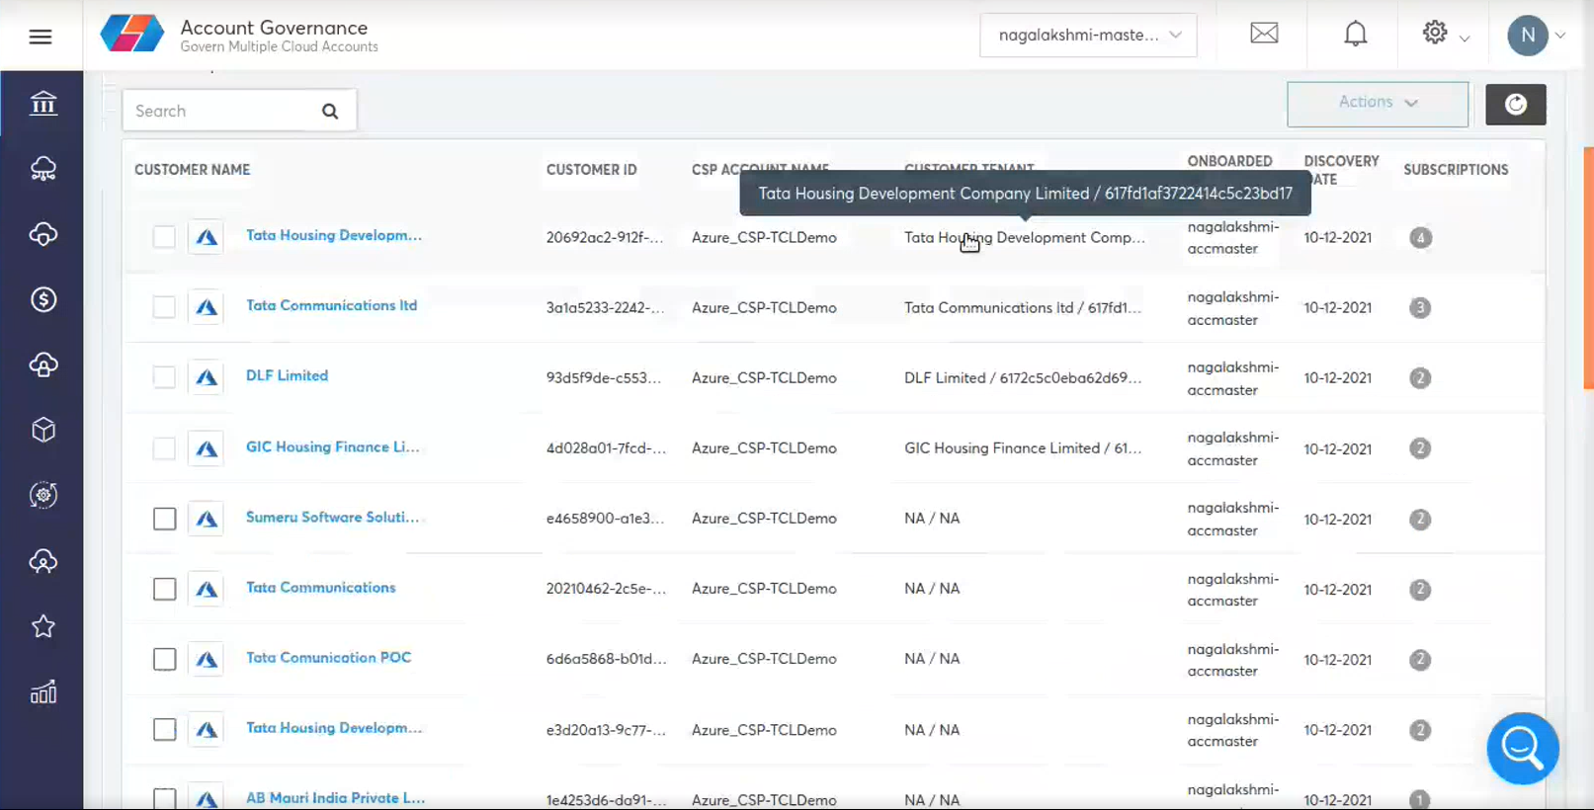The height and width of the screenshot is (810, 1594).
Task: Open the cloud sync sidebar icon
Action: tap(42, 234)
